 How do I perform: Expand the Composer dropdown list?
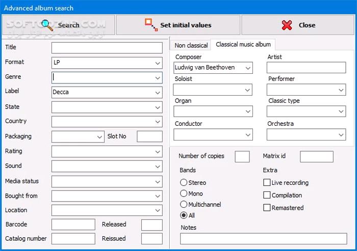pos(248,68)
